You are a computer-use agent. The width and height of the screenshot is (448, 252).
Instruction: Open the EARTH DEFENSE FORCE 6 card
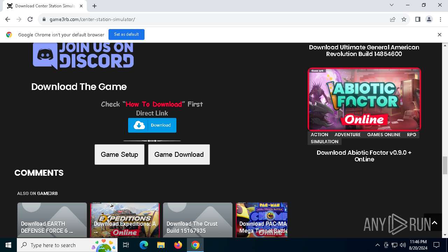52,220
